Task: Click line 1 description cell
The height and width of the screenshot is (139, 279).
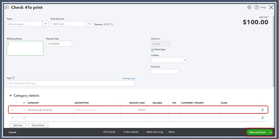Action: pos(97,110)
